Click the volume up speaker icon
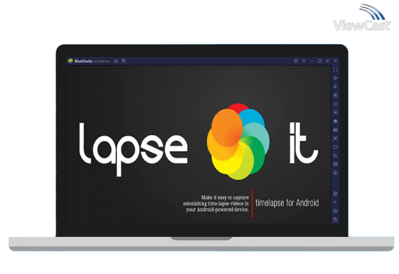The image size is (399, 274). tap(335, 78)
